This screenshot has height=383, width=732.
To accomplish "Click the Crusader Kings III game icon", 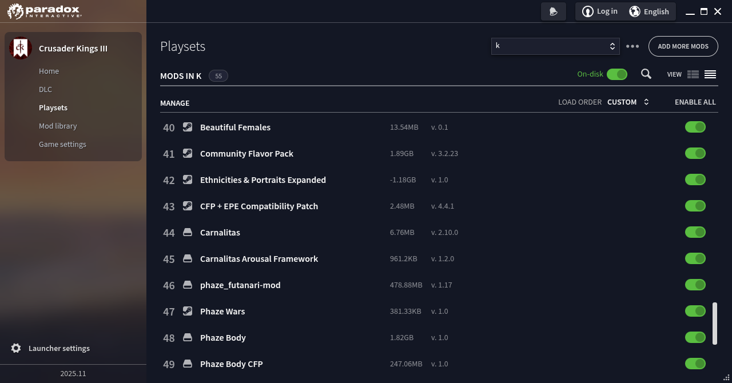I will [21, 49].
